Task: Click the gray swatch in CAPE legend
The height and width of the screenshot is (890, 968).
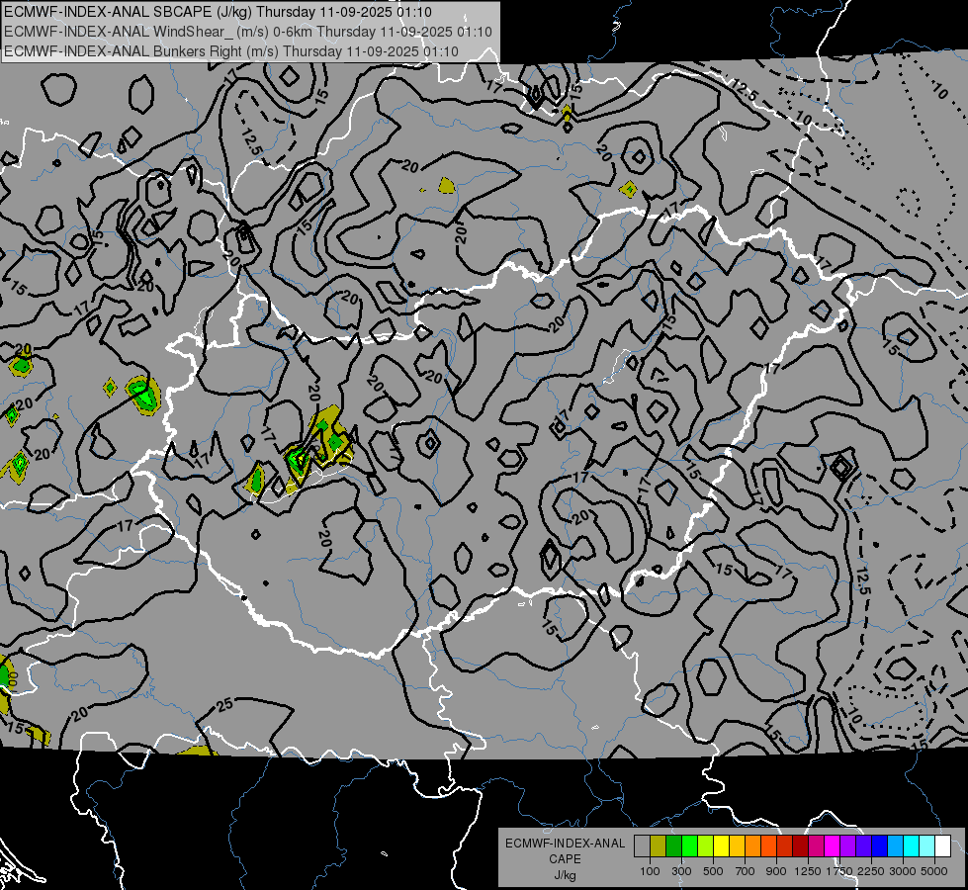Action: pyautogui.click(x=642, y=845)
